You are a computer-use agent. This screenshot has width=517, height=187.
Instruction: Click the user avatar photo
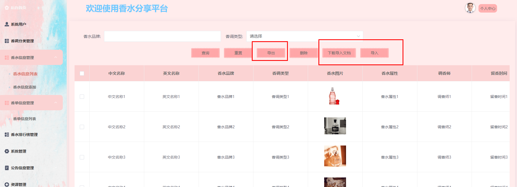pyautogui.click(x=470, y=8)
